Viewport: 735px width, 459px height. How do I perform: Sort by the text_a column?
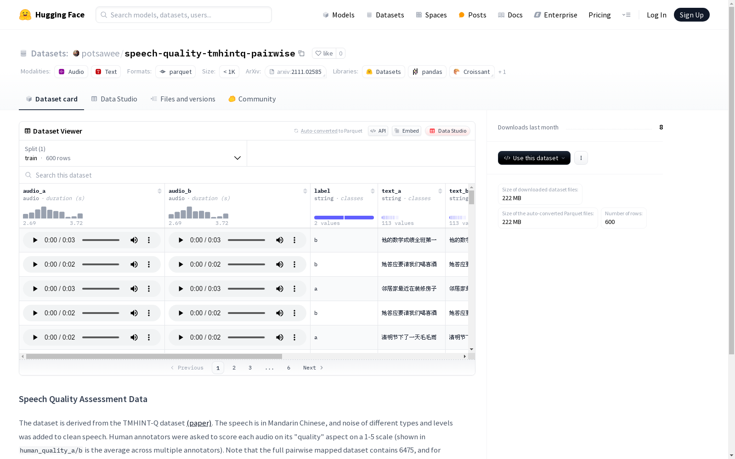(440, 191)
